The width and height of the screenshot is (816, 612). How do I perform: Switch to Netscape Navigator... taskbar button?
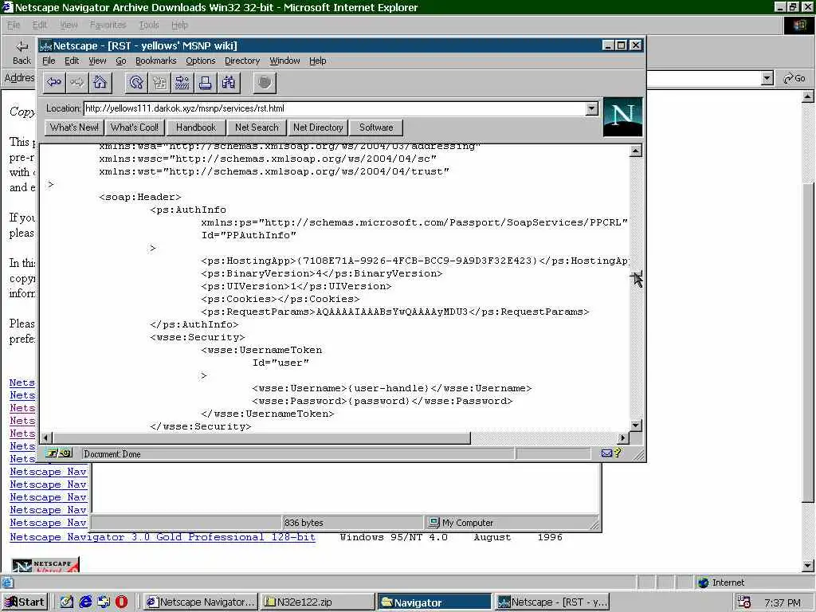click(200, 602)
